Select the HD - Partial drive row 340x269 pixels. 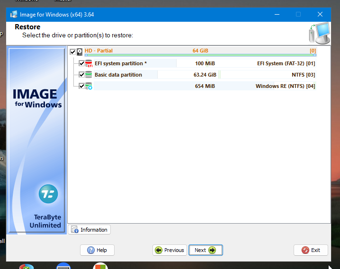pos(200,52)
